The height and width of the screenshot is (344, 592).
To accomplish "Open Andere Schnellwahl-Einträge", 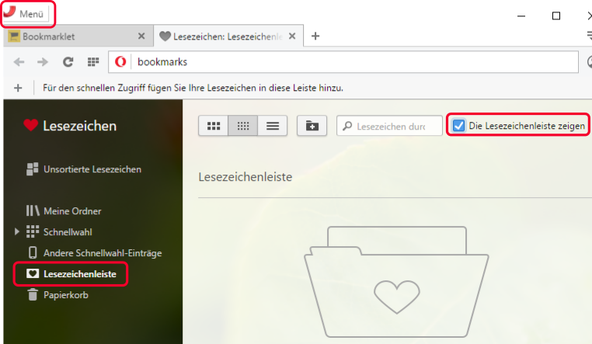I will tap(95, 252).
